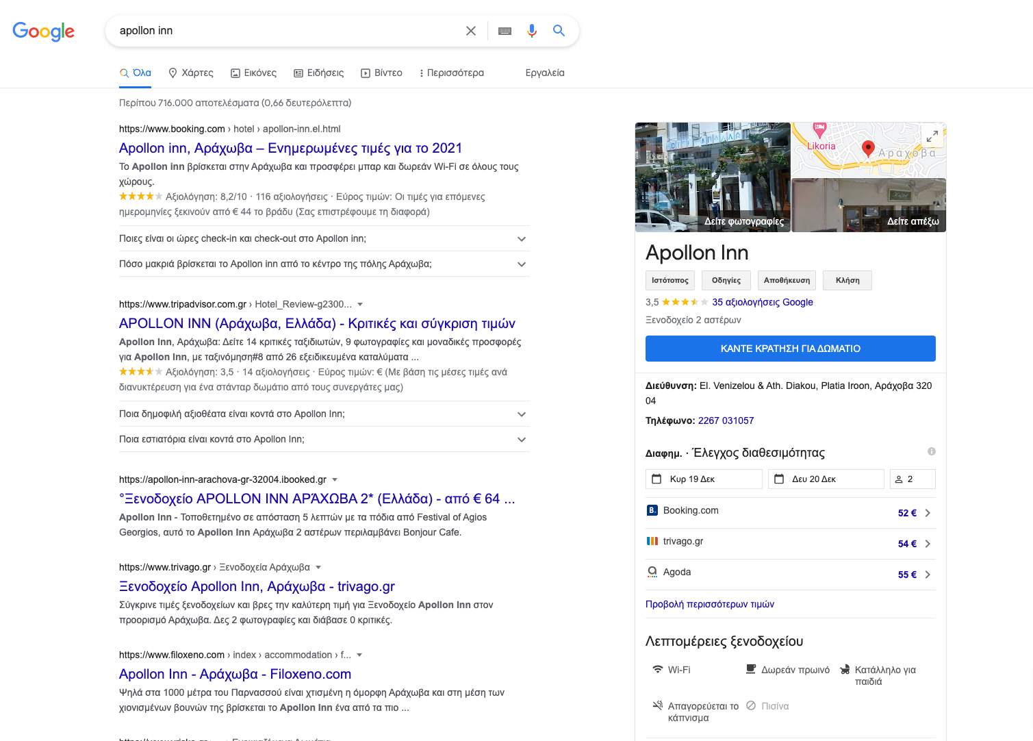Click the map thumbnail of Αράχωβα
The height and width of the screenshot is (741, 1033).
point(869,150)
